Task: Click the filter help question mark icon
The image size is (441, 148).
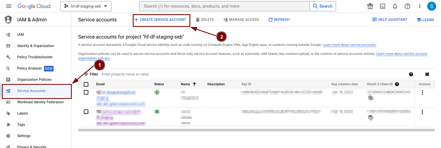Action: (411, 74)
